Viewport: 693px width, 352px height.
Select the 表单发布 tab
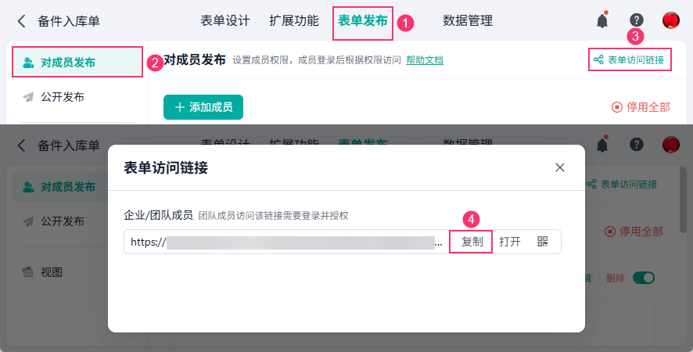click(x=363, y=21)
